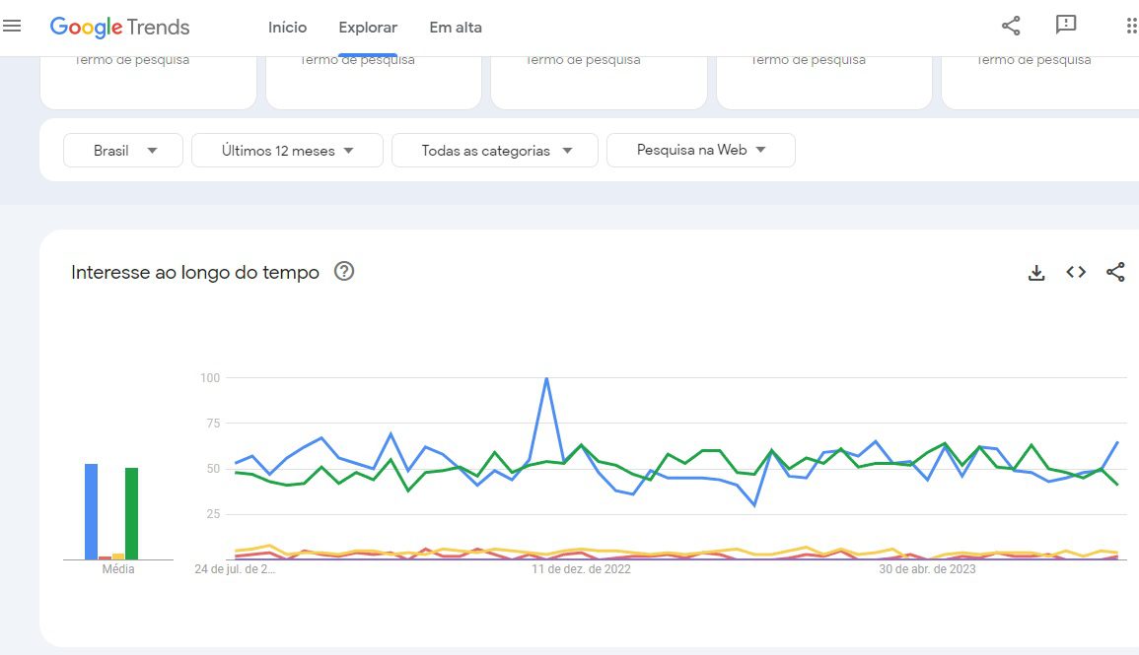Download the interest over time data

(1036, 273)
